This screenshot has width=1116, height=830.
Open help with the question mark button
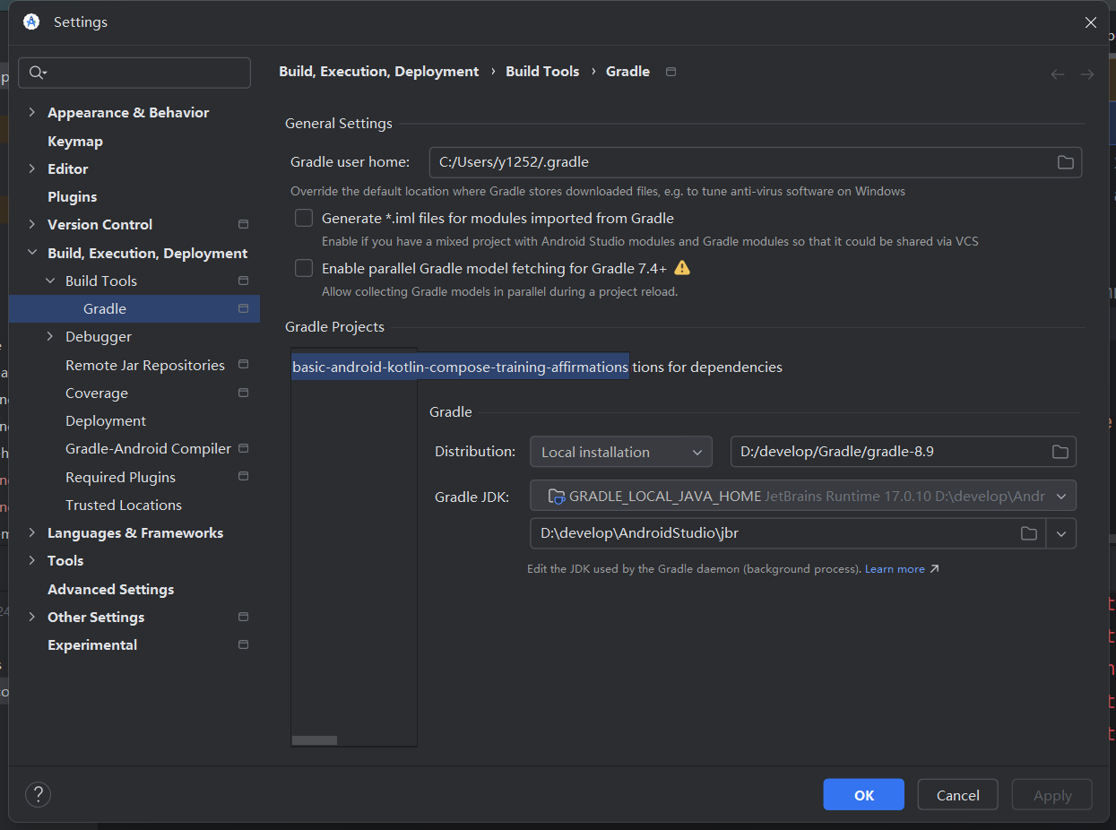pos(38,794)
